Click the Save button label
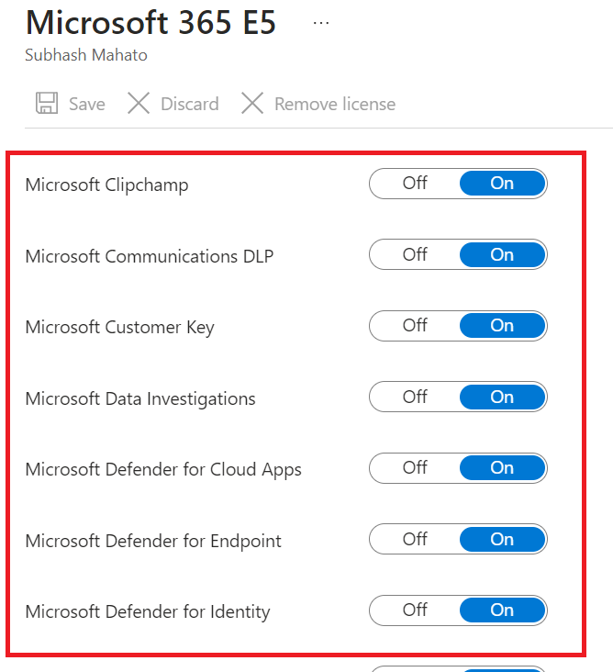 pos(87,104)
